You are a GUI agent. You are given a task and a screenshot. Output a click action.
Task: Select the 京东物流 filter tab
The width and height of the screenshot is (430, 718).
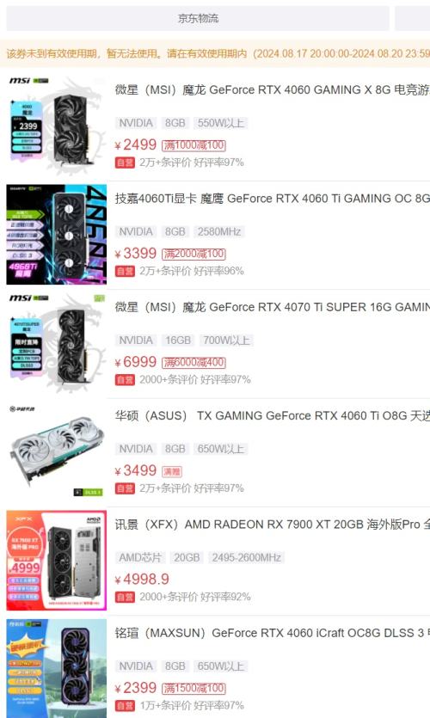coord(198,18)
